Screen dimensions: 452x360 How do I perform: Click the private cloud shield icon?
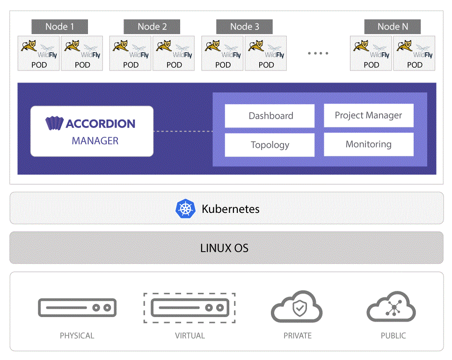[x=297, y=307]
